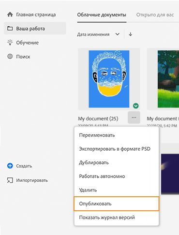Select Экспортировать в формате PSD
Screen dimensions: 179x235
(117, 149)
